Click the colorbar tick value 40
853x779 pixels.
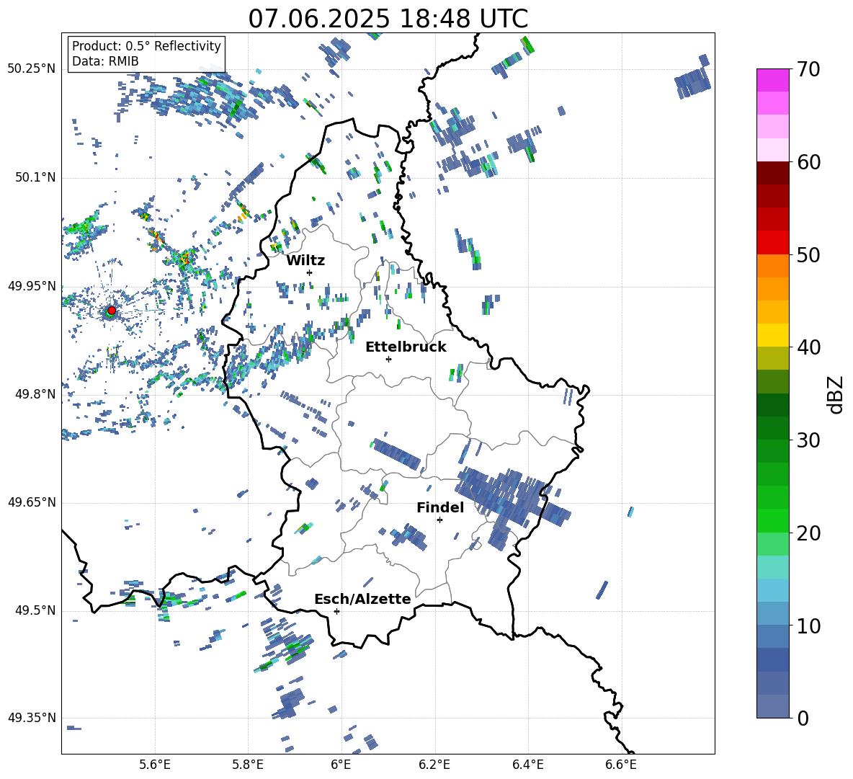[x=809, y=347]
